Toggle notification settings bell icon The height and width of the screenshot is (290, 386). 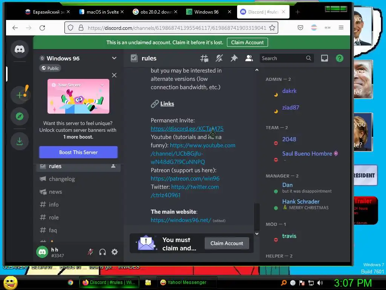[219, 59]
